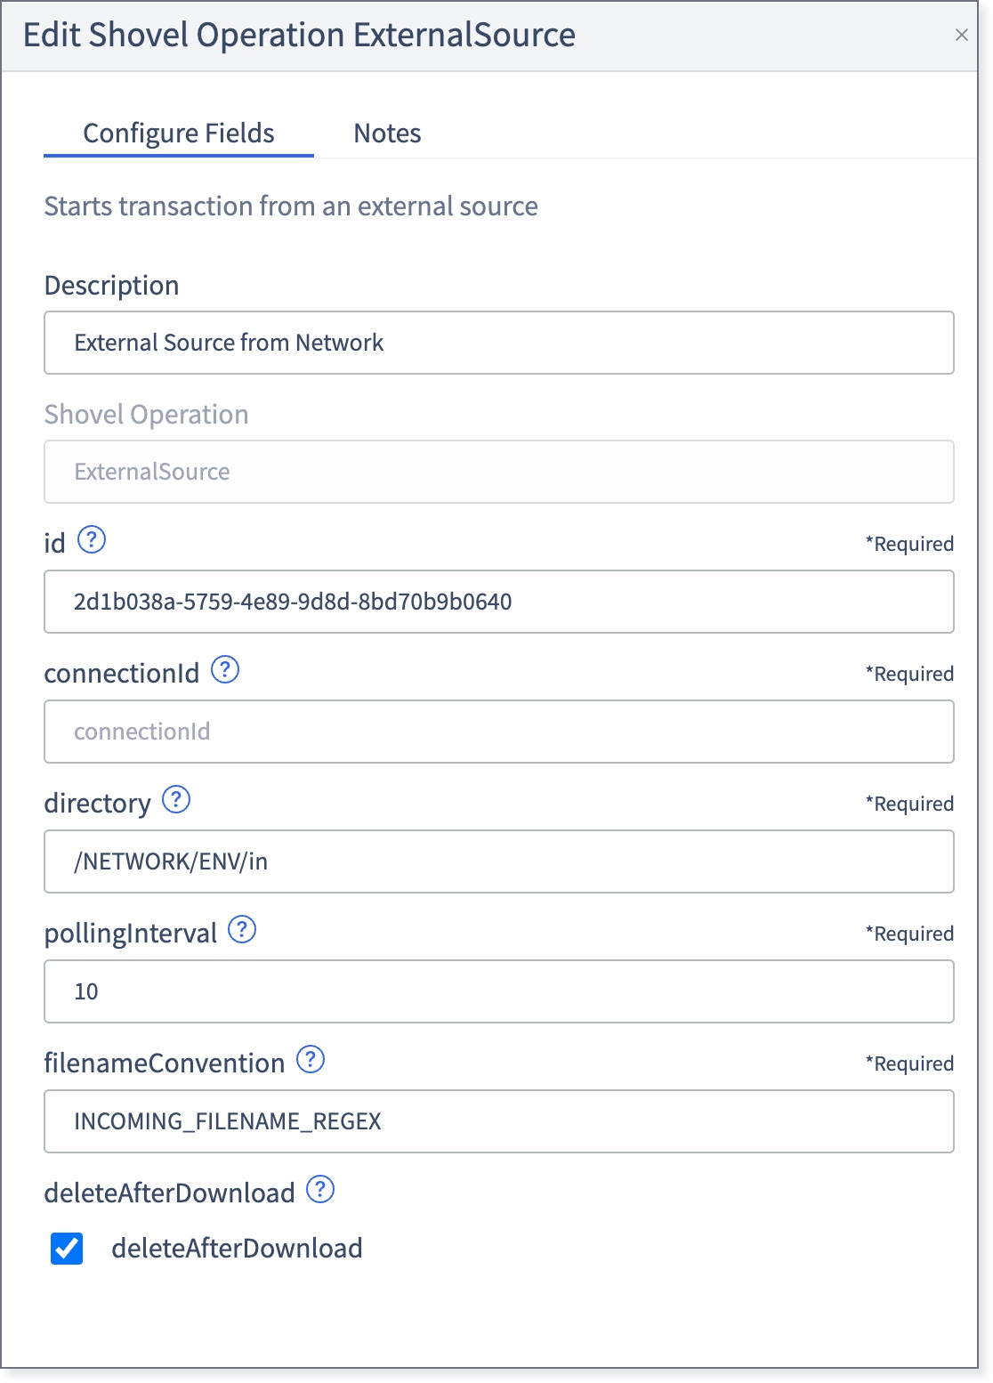
Task: Show help for the directory field
Action: pyautogui.click(x=176, y=799)
